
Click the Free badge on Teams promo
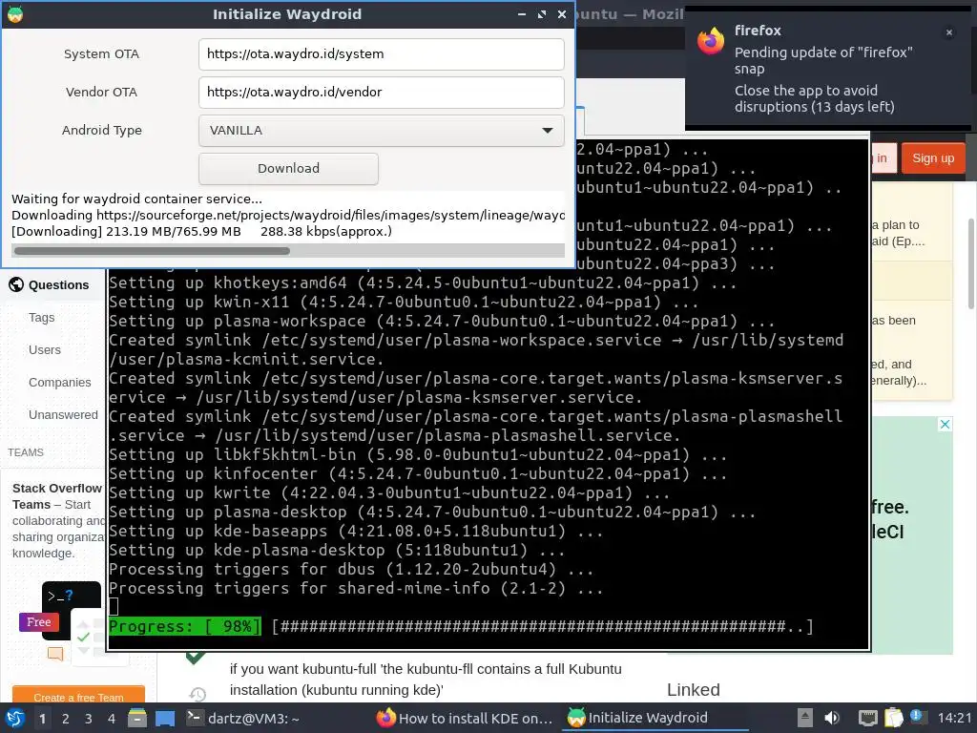[38, 622]
